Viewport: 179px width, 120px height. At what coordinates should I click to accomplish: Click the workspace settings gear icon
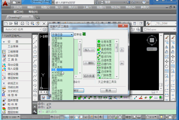pyautogui.click(x=45, y=29)
